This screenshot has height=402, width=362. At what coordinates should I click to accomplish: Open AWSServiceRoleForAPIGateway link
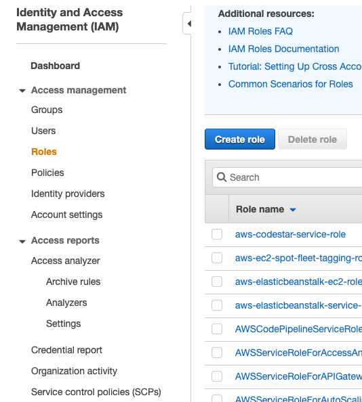(x=298, y=376)
